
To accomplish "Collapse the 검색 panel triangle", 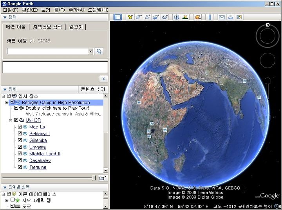I will coord(5,18).
